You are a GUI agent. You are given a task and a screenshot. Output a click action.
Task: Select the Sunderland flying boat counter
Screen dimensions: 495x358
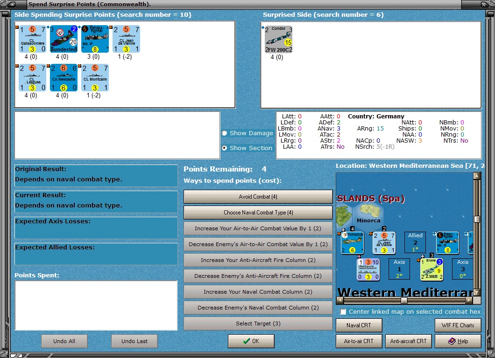(x=64, y=39)
